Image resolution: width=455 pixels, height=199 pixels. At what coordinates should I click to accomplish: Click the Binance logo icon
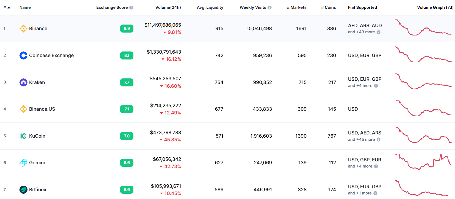coord(23,29)
